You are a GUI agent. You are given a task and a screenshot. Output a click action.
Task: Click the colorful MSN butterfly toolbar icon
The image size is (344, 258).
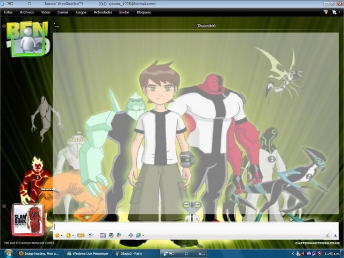(x=119, y=235)
